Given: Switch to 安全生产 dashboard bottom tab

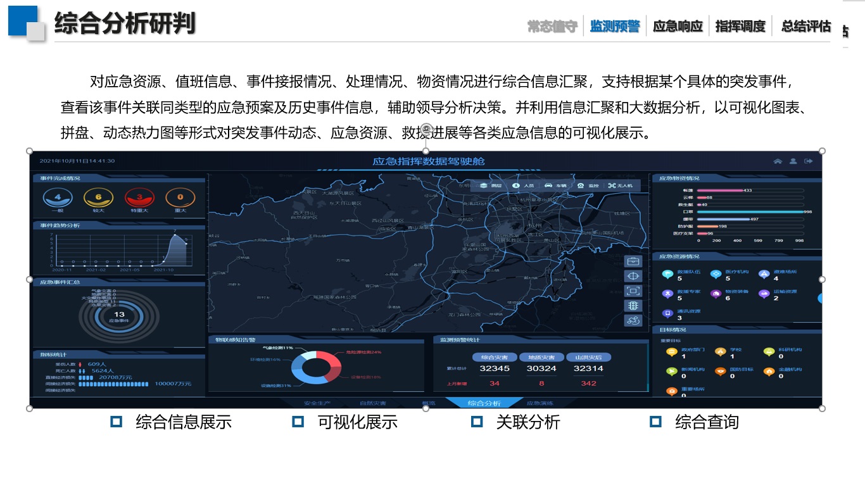Looking at the screenshot, I should (317, 403).
